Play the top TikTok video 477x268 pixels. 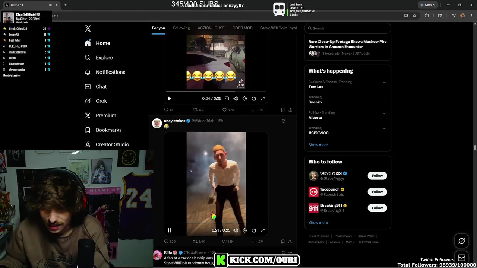pyautogui.click(x=170, y=99)
